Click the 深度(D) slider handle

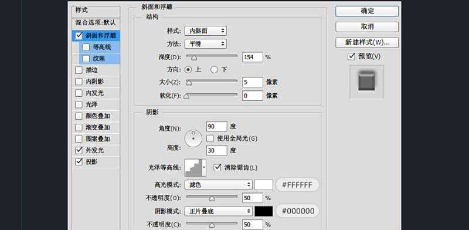point(194,58)
